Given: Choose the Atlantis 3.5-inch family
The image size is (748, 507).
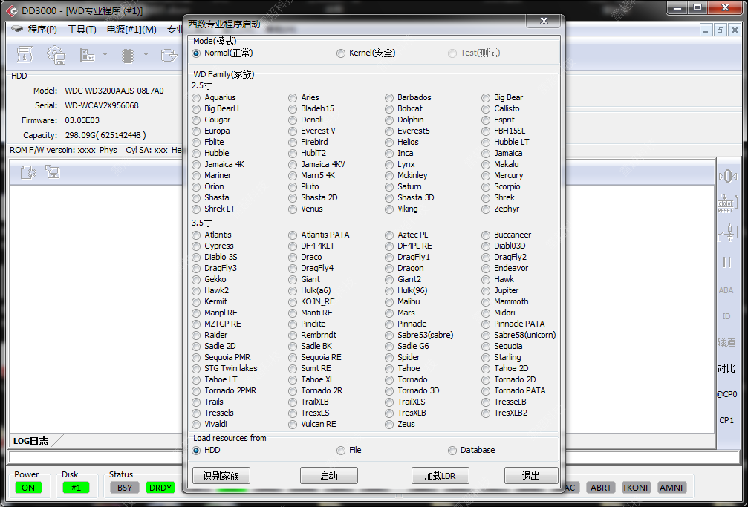Looking at the screenshot, I should (x=212, y=235).
